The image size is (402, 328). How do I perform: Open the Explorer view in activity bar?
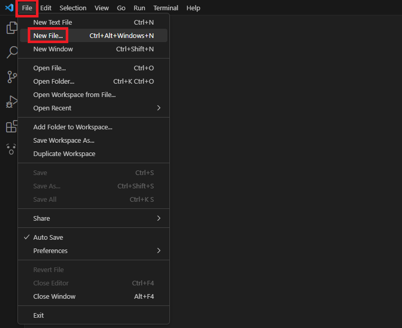[x=11, y=28]
